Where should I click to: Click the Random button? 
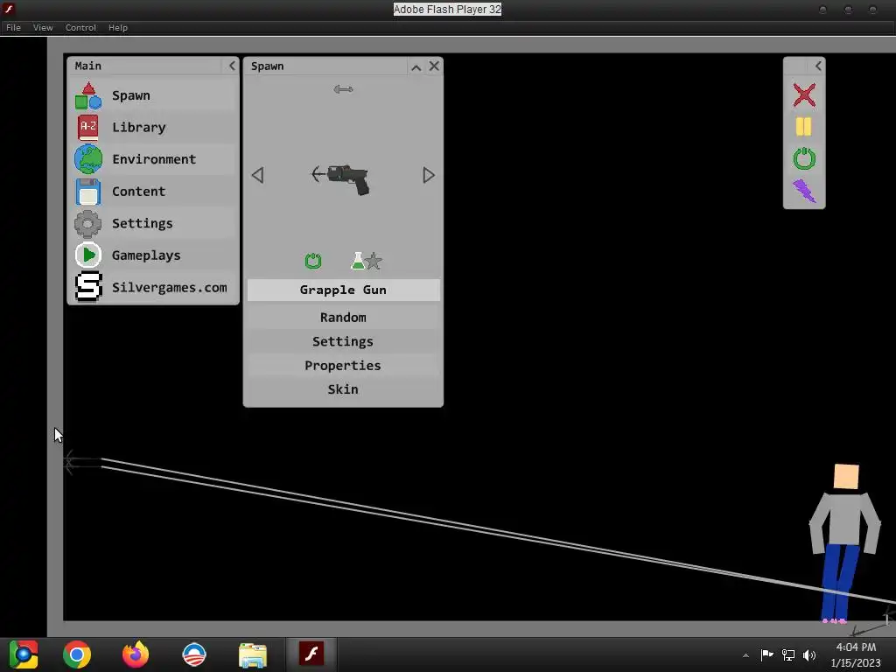click(343, 317)
